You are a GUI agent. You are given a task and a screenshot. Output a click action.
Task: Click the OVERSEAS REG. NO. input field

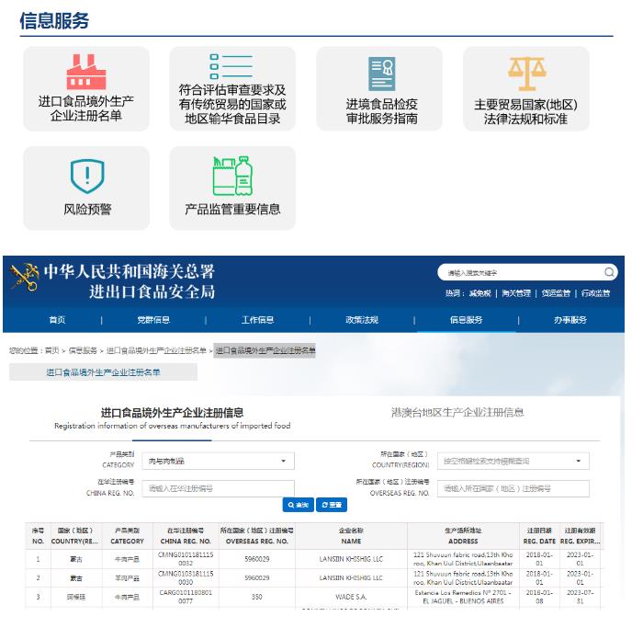coord(513,488)
